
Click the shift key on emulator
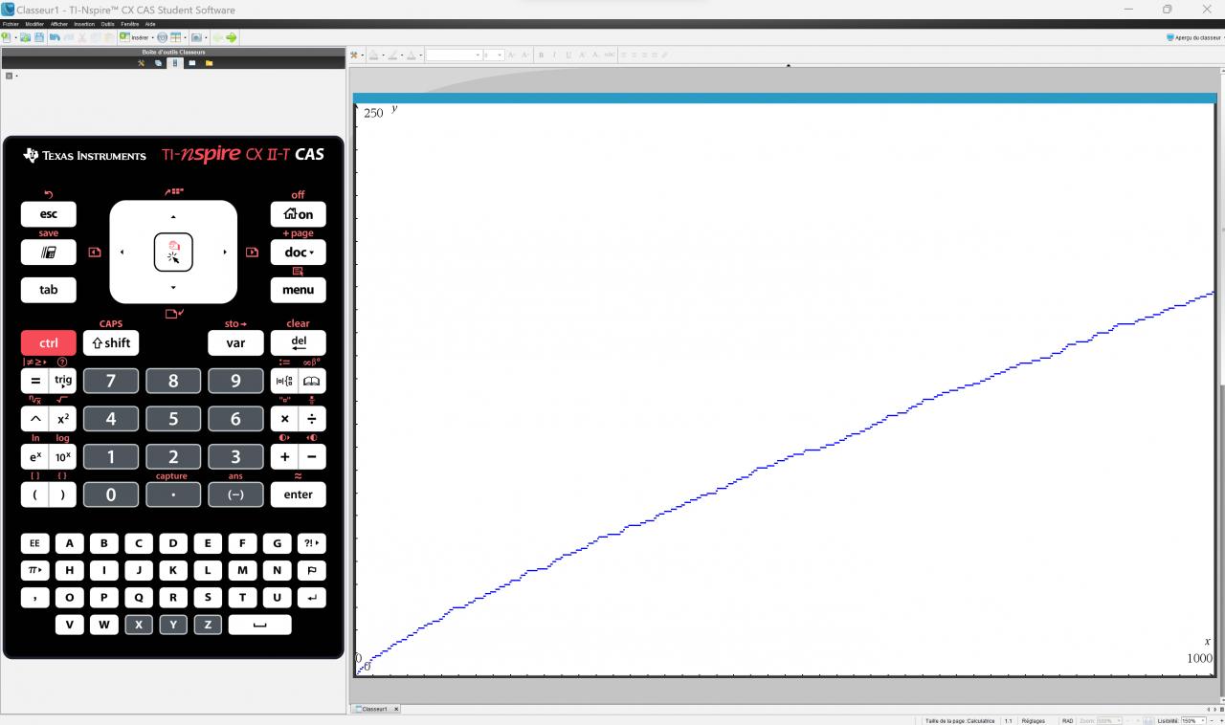(x=111, y=342)
